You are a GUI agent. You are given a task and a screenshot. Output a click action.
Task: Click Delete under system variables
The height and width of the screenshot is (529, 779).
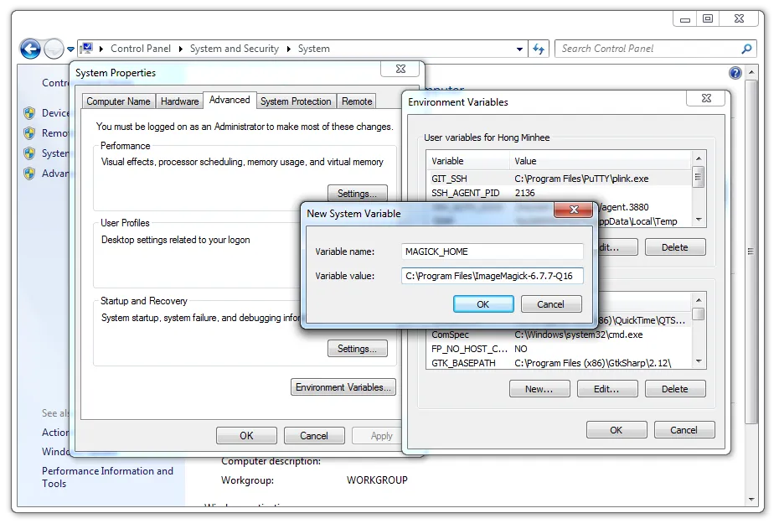click(675, 389)
